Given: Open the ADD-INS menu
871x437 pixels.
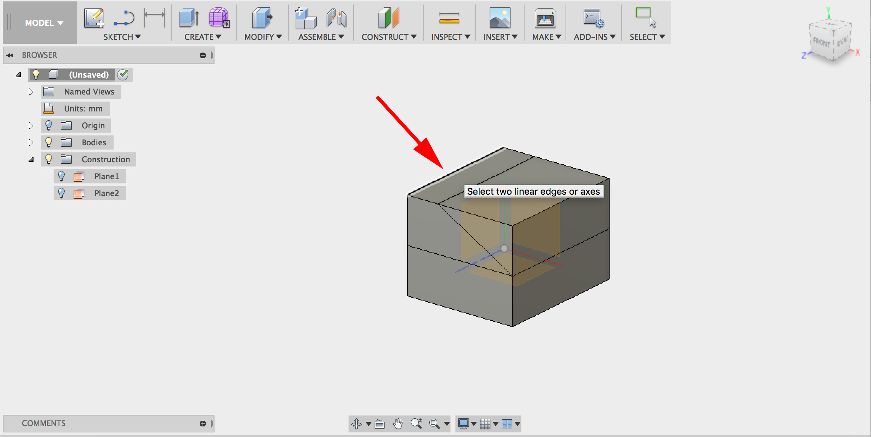Looking at the screenshot, I should click(x=594, y=37).
